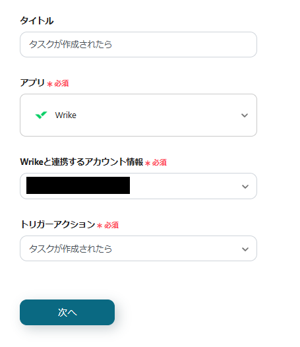Expand the アプリ dropdown chevron arrow
Viewport: 300px width, 347px height.
[245, 115]
